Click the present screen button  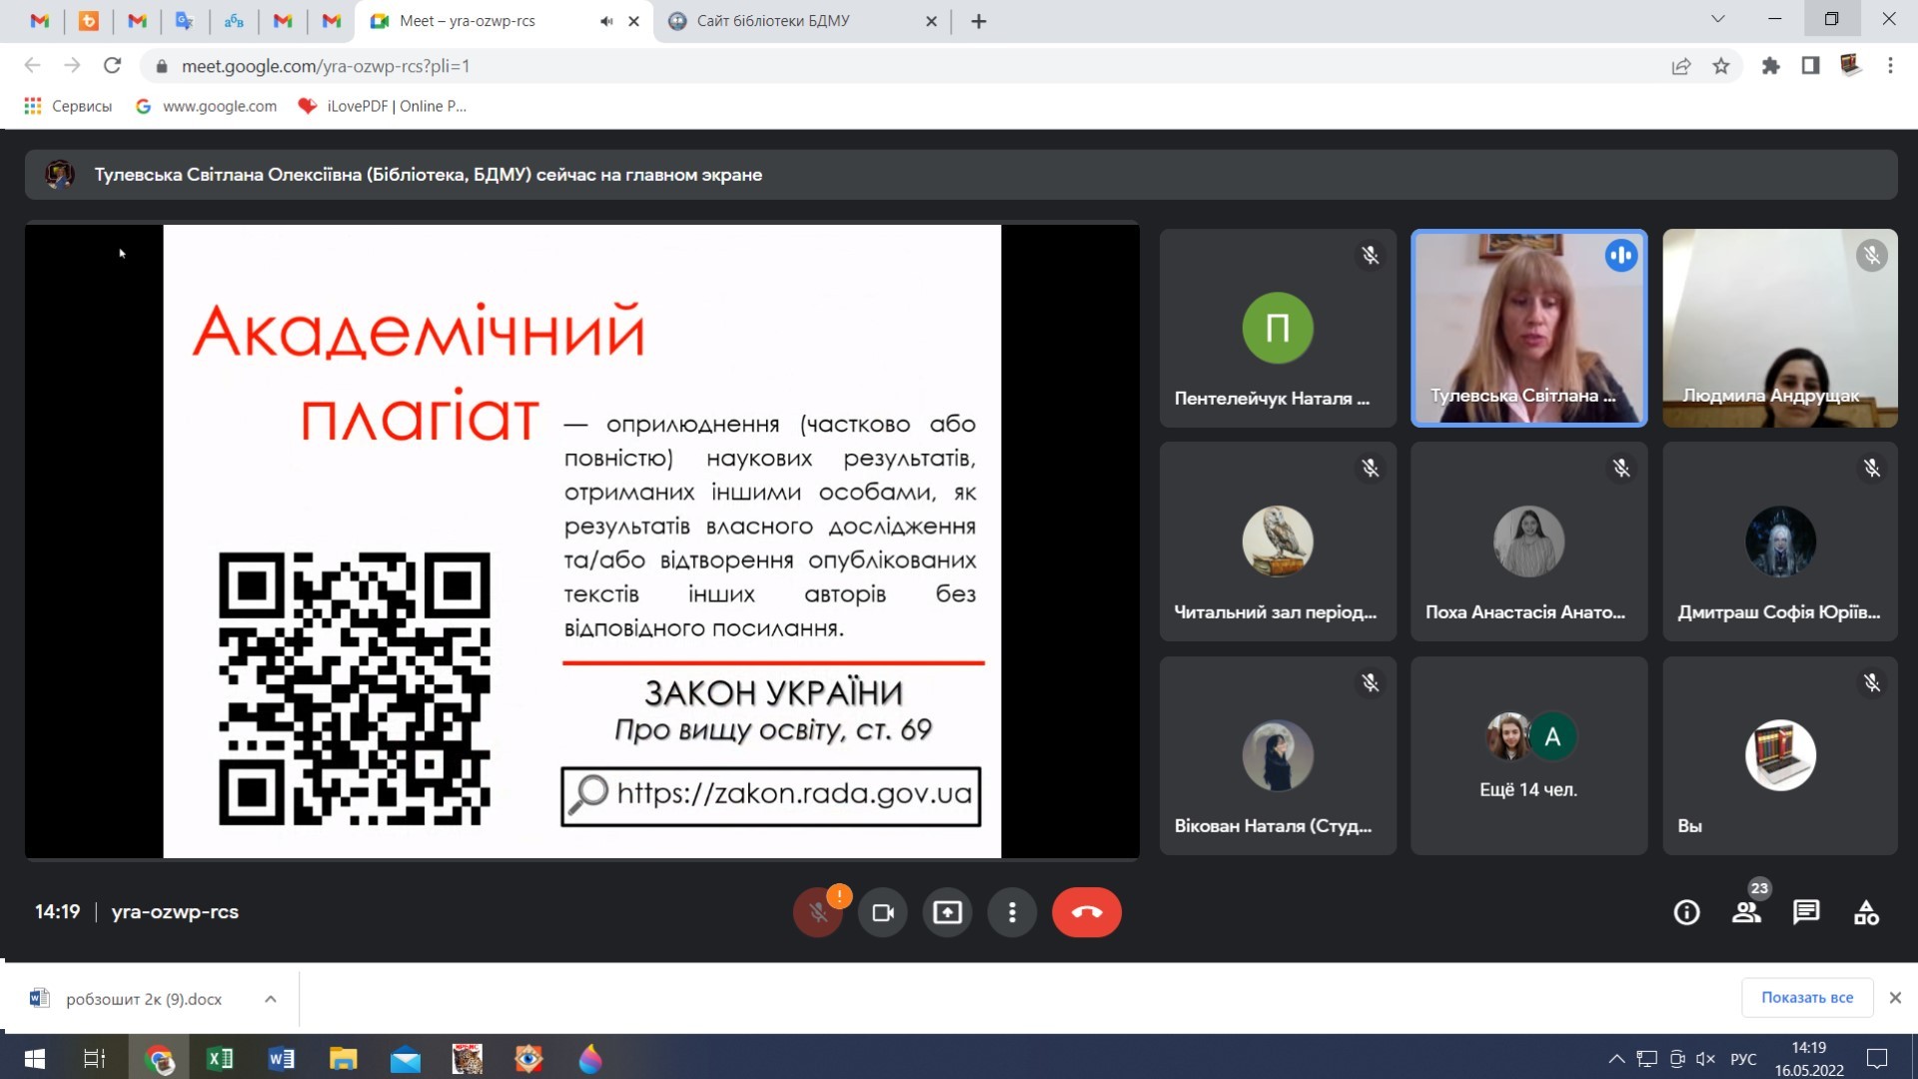947,912
